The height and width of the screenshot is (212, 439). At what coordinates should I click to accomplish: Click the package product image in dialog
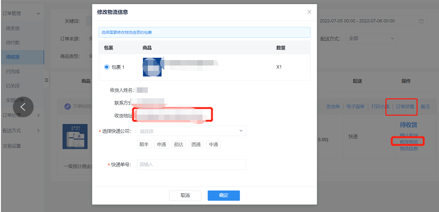152,67
